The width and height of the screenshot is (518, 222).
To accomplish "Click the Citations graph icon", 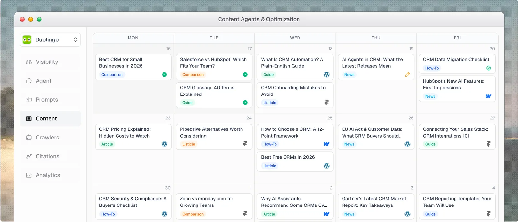I will click(x=29, y=156).
